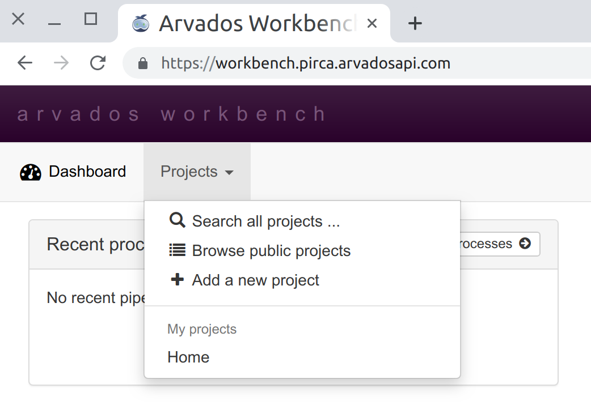
Task: Open a new browser tab
Action: pyautogui.click(x=415, y=23)
